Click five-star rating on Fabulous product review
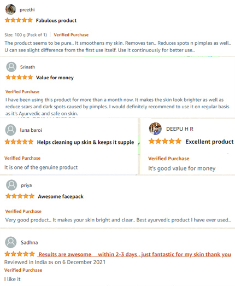Screen dimensions: 235x286 pos(19,20)
